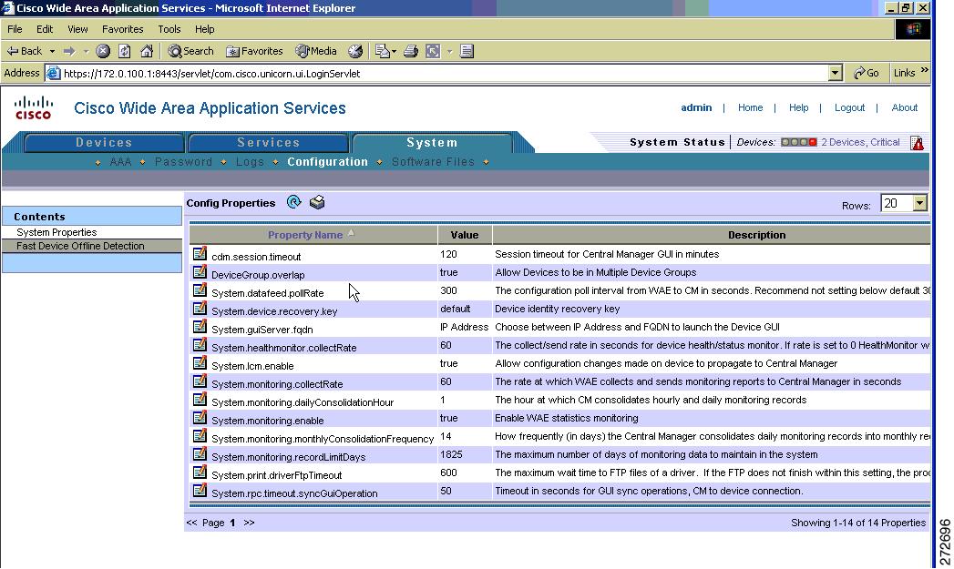Sort by Property Name column header
Viewport: 954px width, 569px height.
pyautogui.click(x=305, y=235)
